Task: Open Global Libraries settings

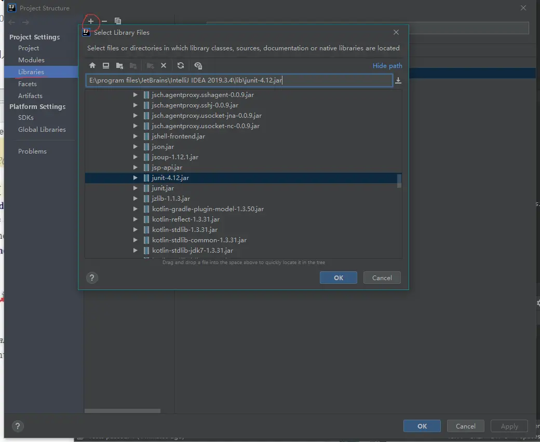Action: click(42, 130)
